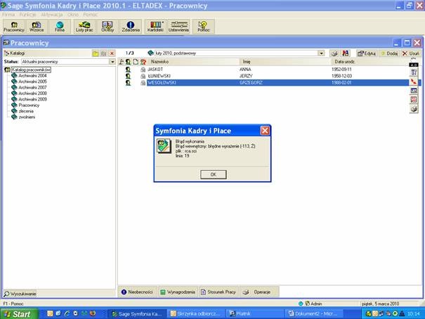Expand the Status filter dropdown
425x319 pixels.
(112, 62)
